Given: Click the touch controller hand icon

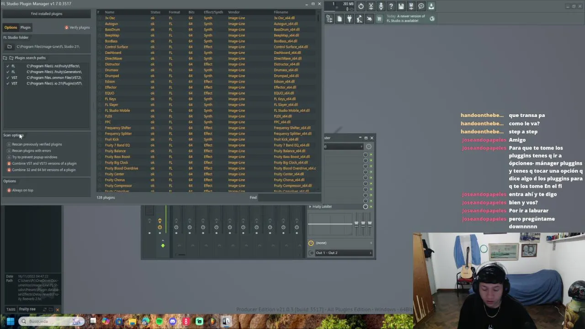Looking at the screenshot, I should coord(369,19).
